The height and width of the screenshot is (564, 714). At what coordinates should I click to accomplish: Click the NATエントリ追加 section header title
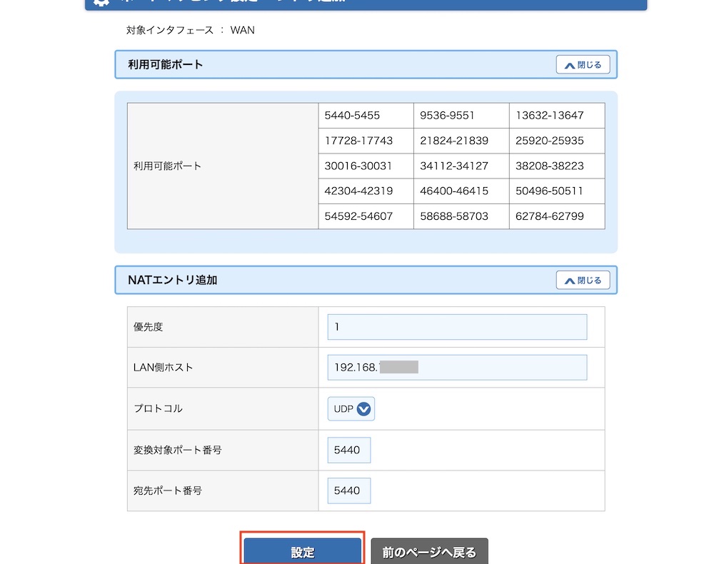click(x=172, y=281)
